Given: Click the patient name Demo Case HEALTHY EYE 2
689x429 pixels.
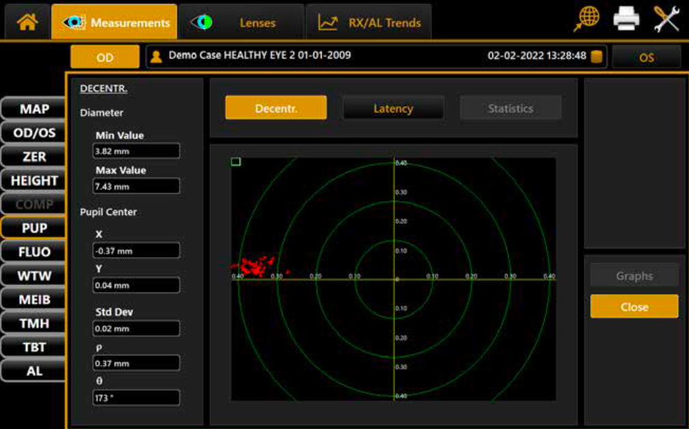Looking at the screenshot, I should [259, 55].
